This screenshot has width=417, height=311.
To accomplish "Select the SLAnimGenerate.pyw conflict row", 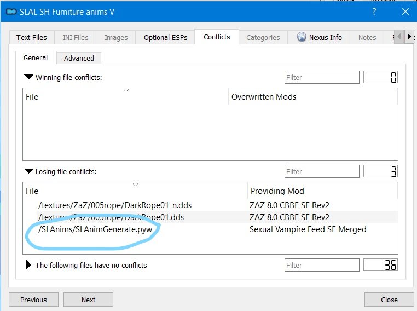I will [x=210, y=229].
